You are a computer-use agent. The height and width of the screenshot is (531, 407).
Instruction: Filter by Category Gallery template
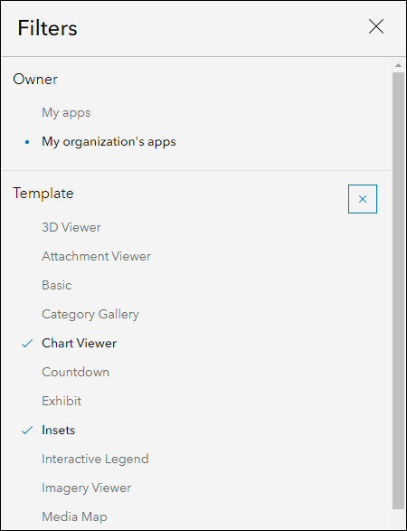90,314
